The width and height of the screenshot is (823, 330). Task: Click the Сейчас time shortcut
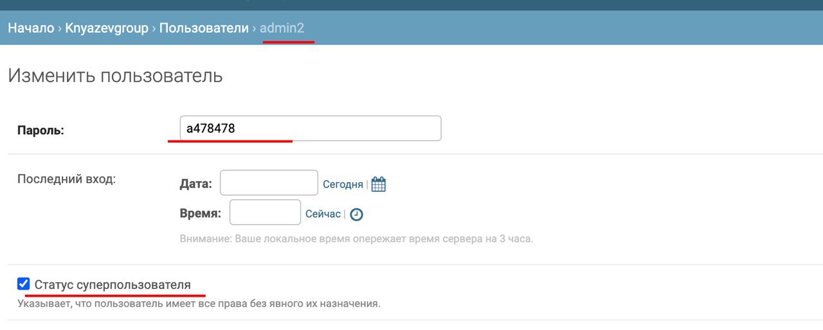pos(323,214)
